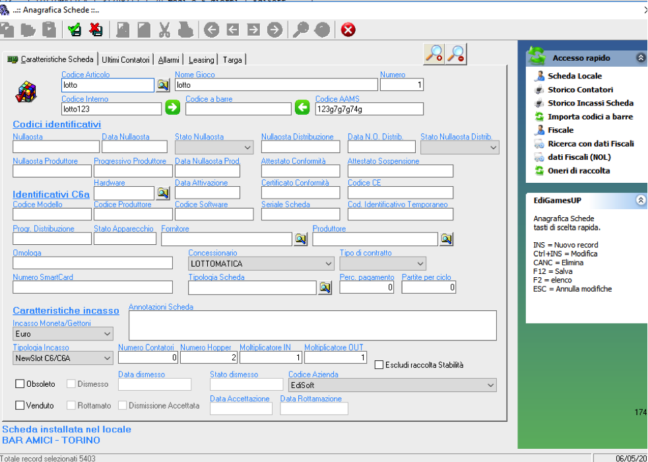Open the dati Fiscali (NOL) link
The image size is (648, 462).
(579, 157)
